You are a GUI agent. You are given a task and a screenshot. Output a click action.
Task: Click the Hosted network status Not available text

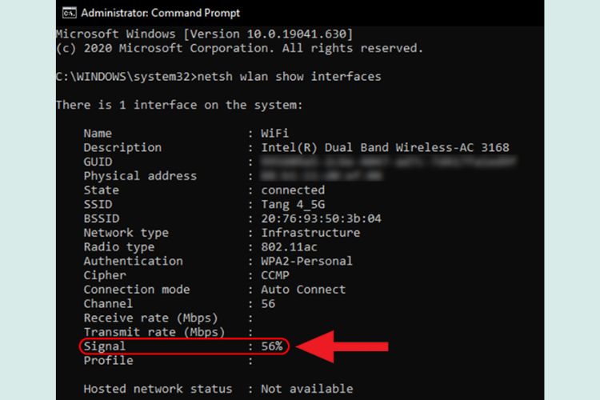pyautogui.click(x=307, y=389)
